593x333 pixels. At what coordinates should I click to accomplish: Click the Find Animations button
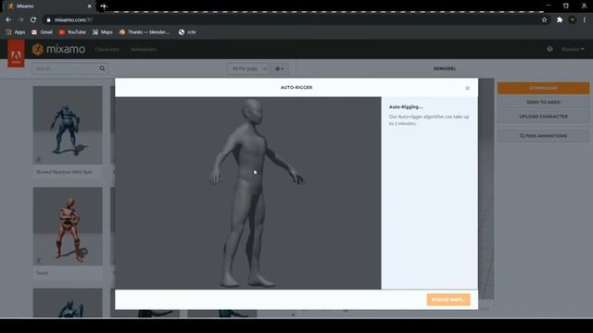click(543, 136)
